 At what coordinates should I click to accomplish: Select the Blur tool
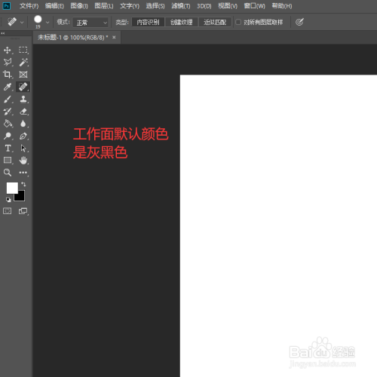click(23, 124)
